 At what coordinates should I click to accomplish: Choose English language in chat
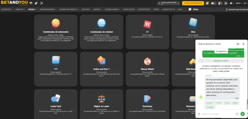pos(235,103)
